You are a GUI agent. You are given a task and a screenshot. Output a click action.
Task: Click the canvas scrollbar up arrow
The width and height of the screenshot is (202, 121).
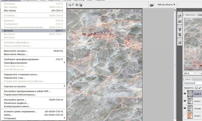click(x=175, y=10)
